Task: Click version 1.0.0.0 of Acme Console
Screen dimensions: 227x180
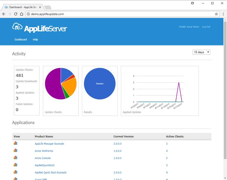Action: pos(118,158)
